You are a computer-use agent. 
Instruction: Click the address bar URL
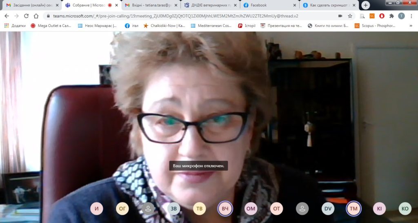[x=176, y=16]
